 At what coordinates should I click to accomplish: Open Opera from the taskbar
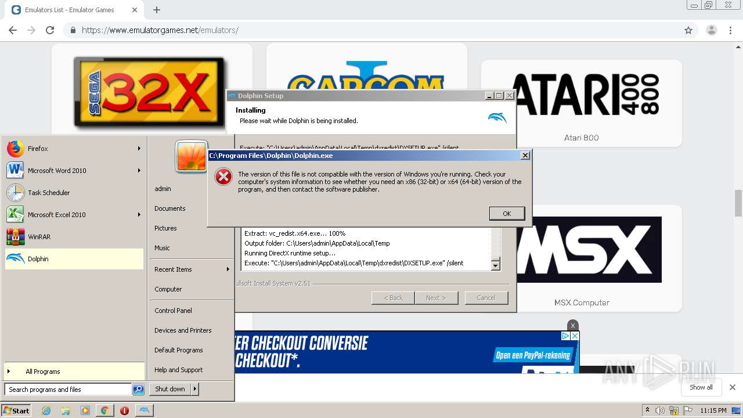coord(124,410)
